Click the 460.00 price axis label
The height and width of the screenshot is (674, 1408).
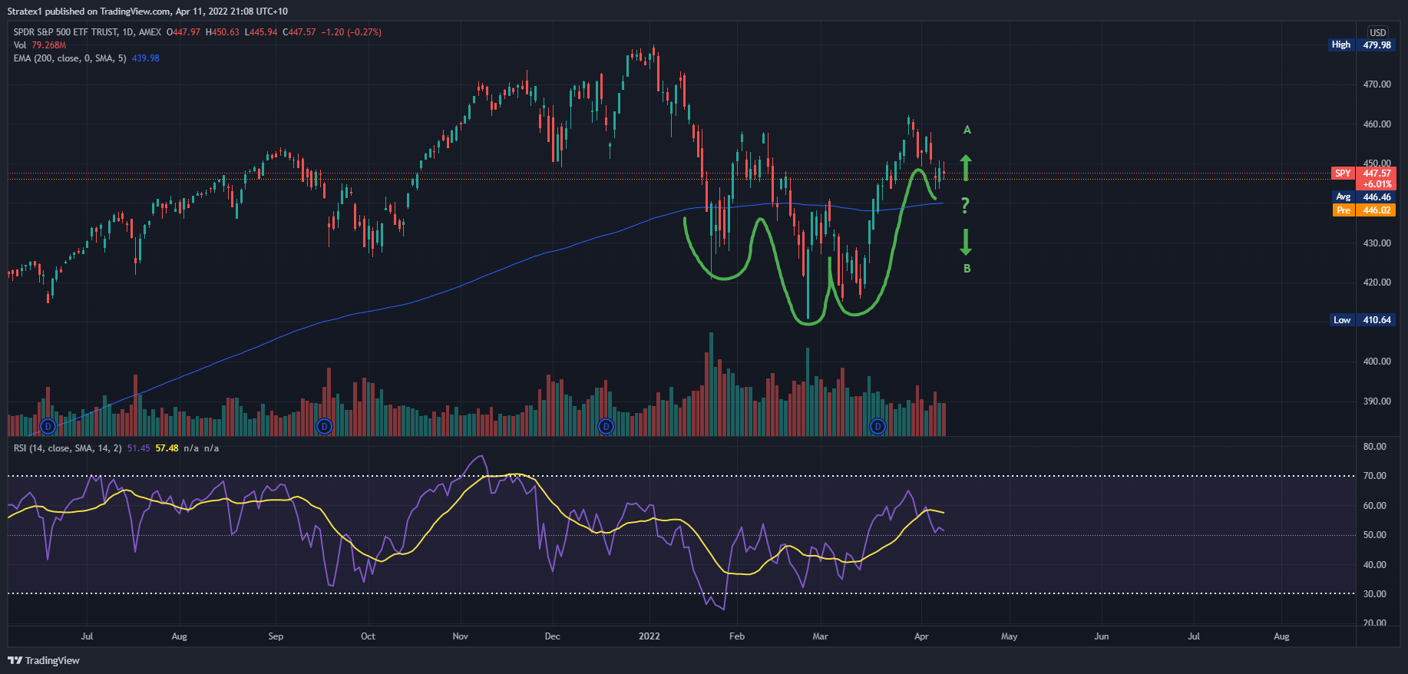click(1377, 124)
